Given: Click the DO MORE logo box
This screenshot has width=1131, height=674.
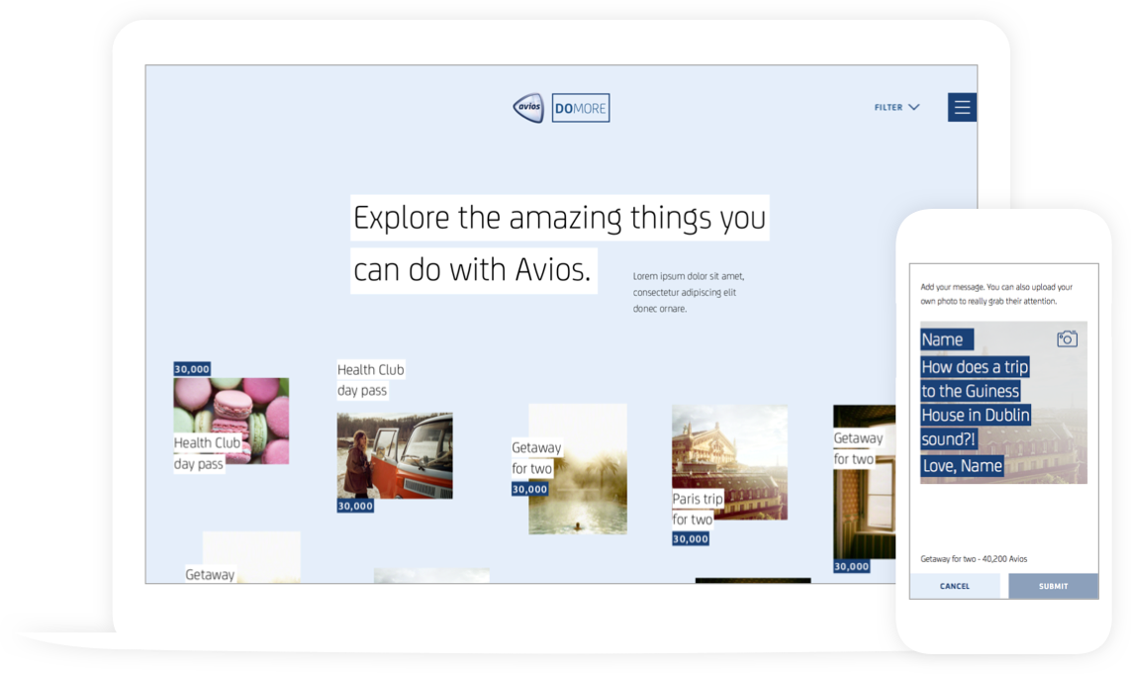Looking at the screenshot, I should [581, 108].
